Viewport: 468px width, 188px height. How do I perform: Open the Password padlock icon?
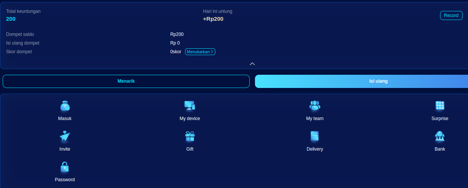[x=65, y=167]
